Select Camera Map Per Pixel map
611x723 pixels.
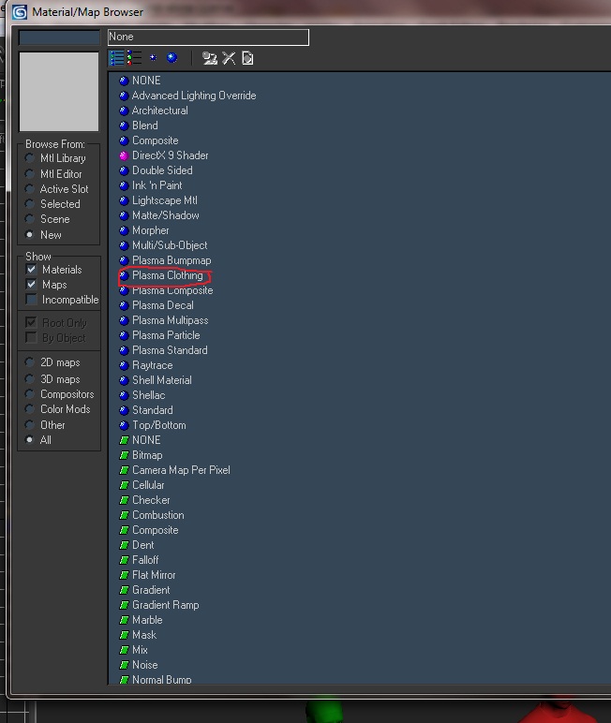pyautogui.click(x=181, y=470)
